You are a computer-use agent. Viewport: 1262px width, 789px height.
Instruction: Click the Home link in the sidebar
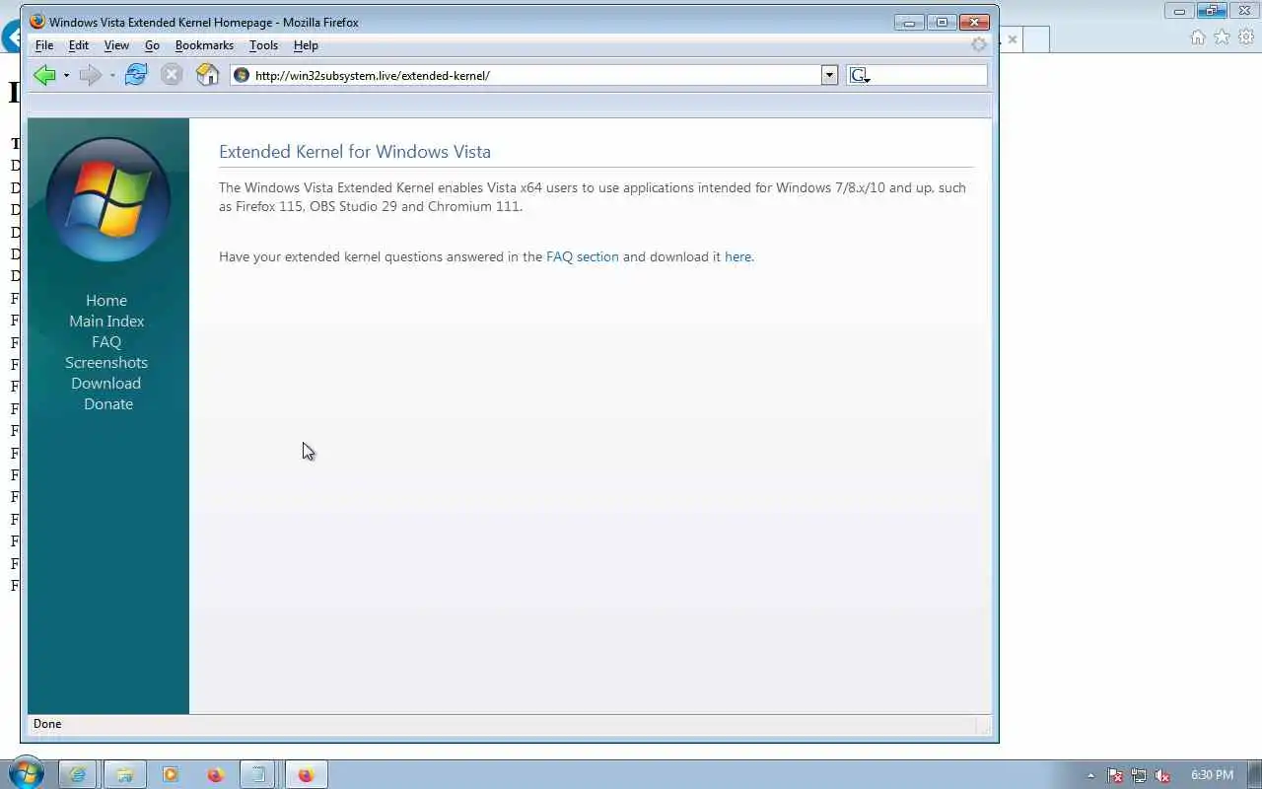[x=106, y=301]
